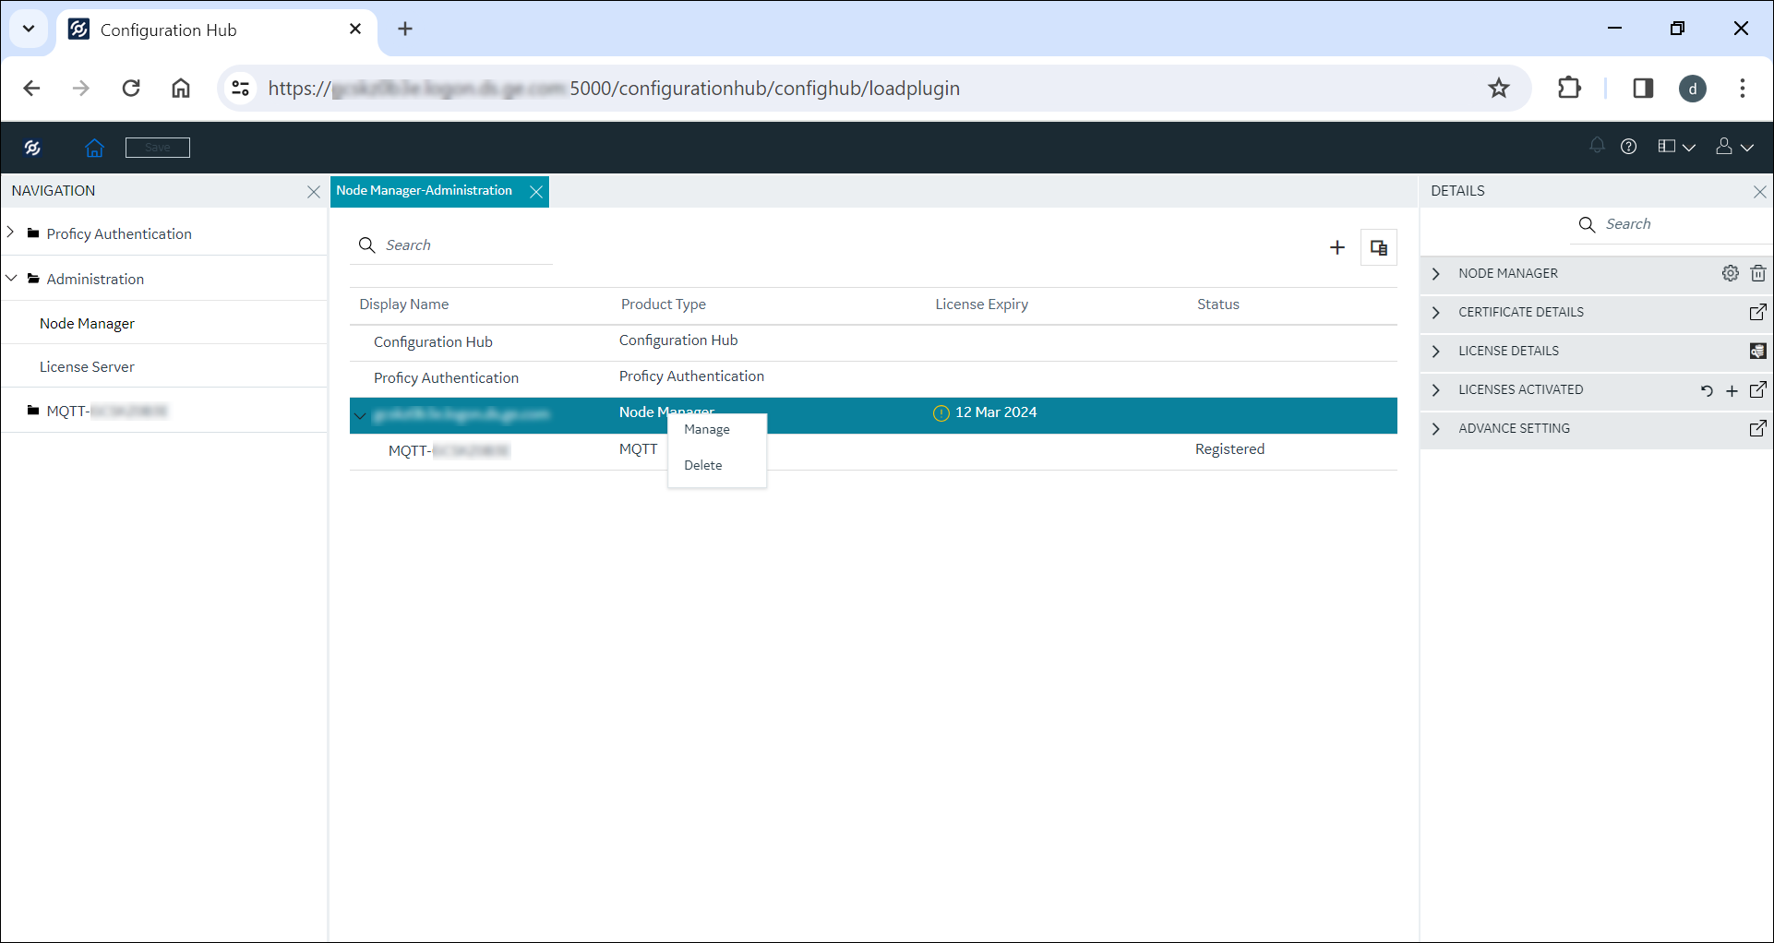Click the Proficy logo icon in header

point(33,148)
